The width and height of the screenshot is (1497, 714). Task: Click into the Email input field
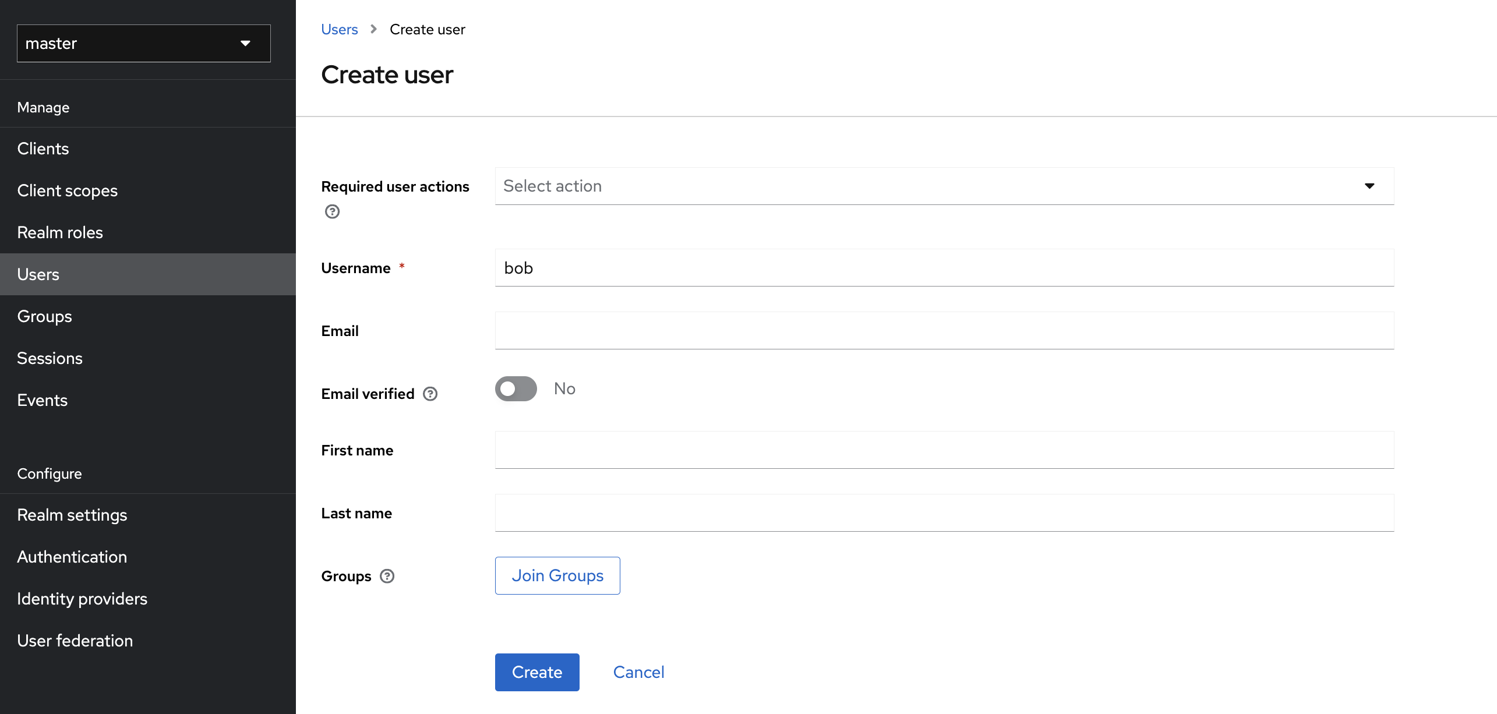[944, 331]
